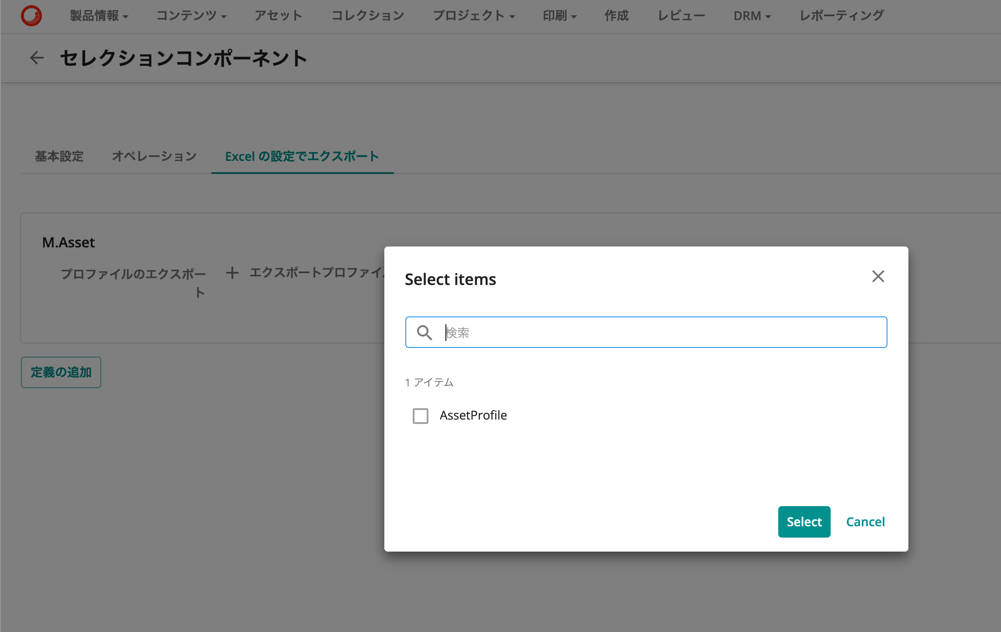The width and height of the screenshot is (1001, 632).
Task: Open the DRM dropdown menu
Action: [x=752, y=16]
